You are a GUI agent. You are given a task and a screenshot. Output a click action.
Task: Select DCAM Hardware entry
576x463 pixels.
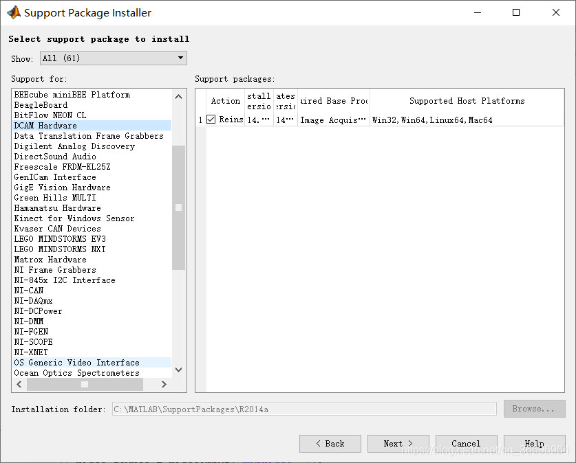coord(92,126)
